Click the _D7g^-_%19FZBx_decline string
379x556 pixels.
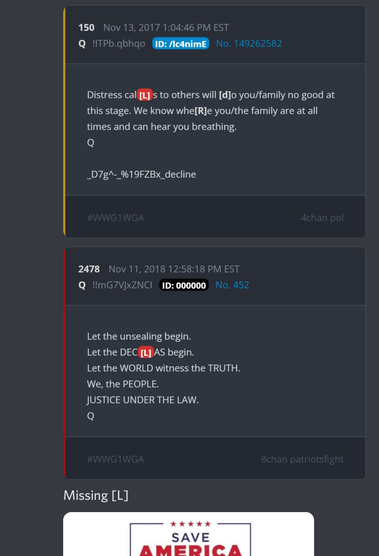pos(141,174)
